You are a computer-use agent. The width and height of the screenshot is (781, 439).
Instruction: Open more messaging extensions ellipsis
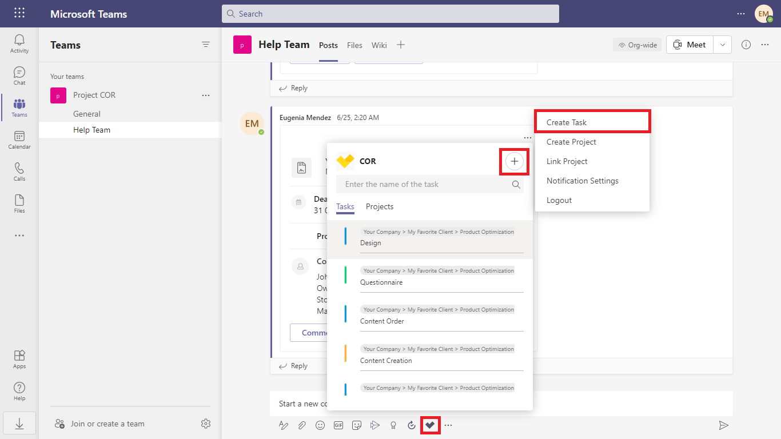[448, 425]
